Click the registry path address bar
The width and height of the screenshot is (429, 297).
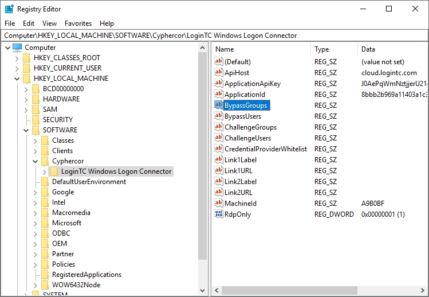point(214,36)
